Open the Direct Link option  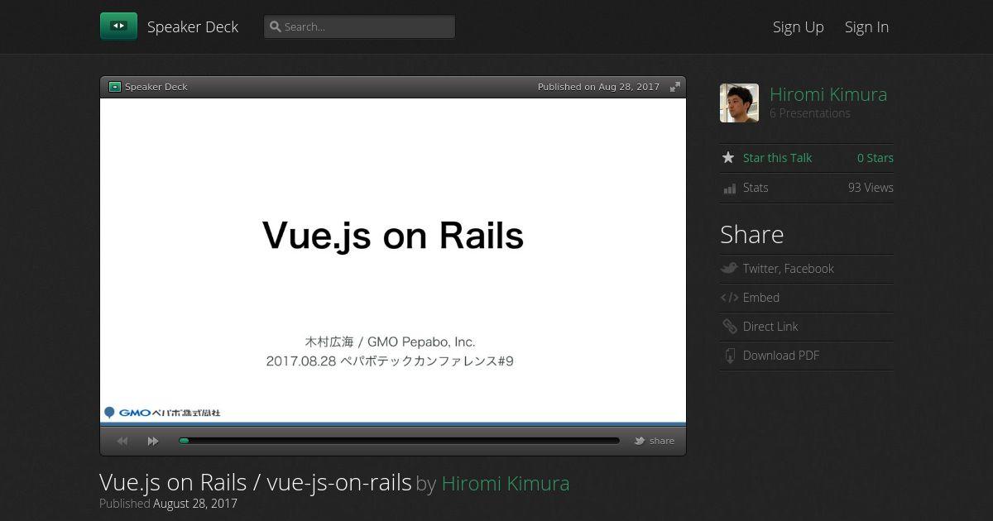click(x=770, y=327)
